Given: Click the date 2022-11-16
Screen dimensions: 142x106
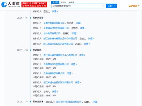Looking at the screenshot, I should (x=22, y=18).
